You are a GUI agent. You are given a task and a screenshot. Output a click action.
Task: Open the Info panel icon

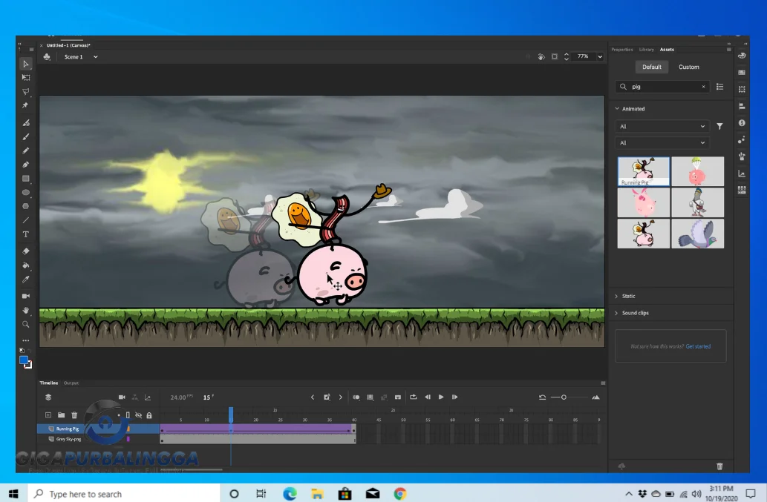742,123
